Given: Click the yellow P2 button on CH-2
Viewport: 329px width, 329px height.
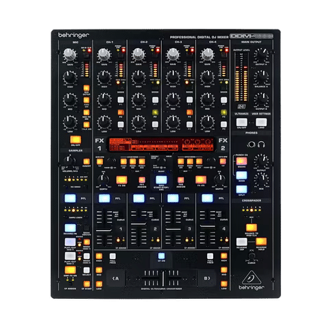Looking at the screenshot, I should (155, 112).
